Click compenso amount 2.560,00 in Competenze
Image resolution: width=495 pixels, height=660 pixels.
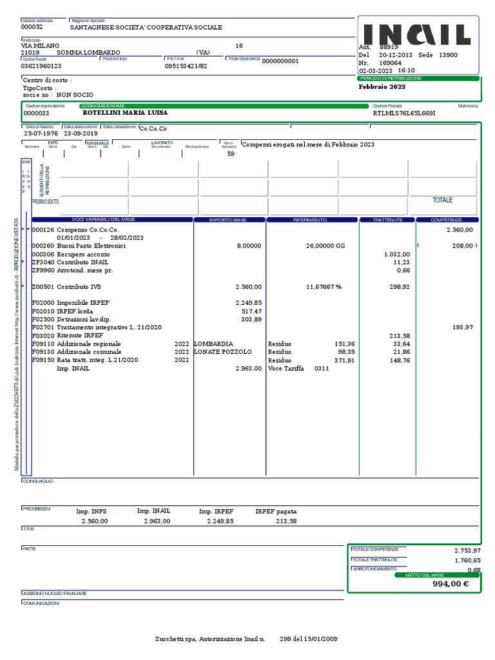[460, 230]
